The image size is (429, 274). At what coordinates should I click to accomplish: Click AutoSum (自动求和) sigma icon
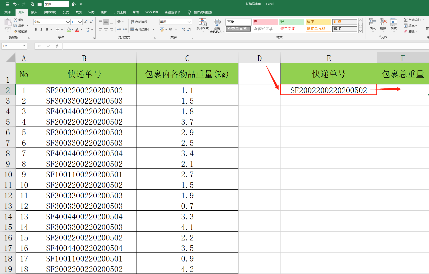point(405,20)
